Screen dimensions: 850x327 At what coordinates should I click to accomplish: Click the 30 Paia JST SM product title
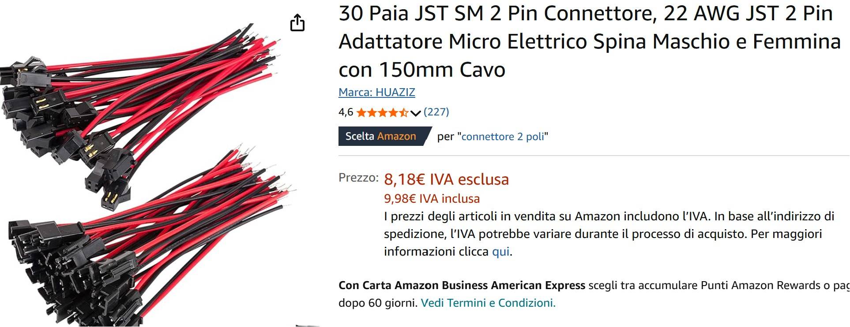[589, 41]
